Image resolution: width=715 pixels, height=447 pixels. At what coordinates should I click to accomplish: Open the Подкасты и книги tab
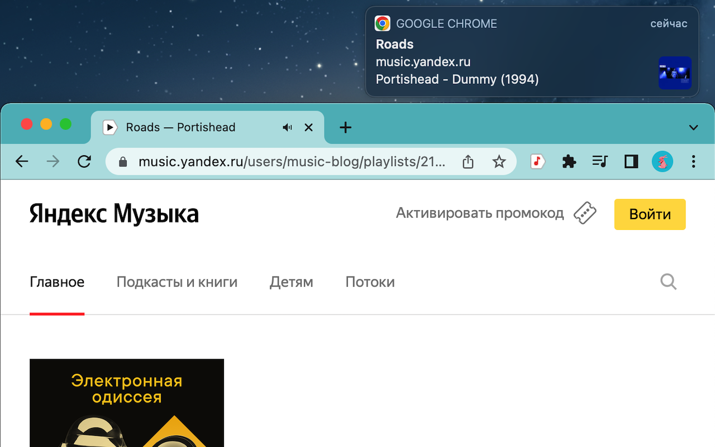[x=177, y=282]
